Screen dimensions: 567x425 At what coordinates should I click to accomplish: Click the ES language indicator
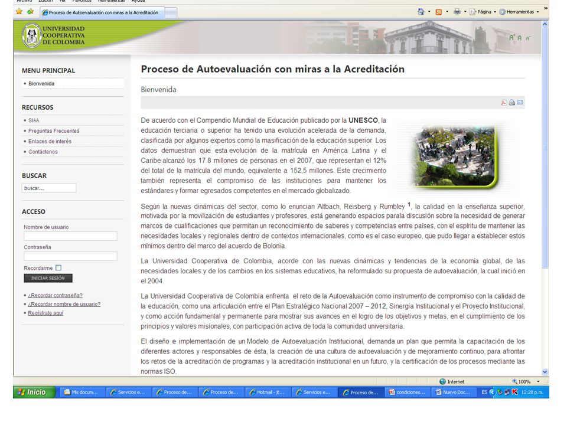484,392
